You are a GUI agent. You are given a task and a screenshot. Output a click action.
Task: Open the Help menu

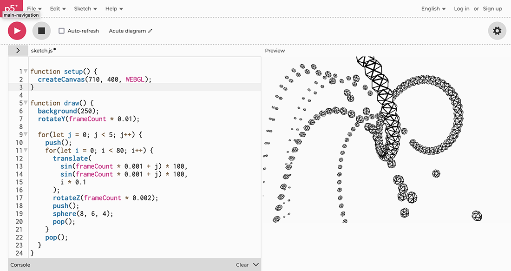point(114,9)
